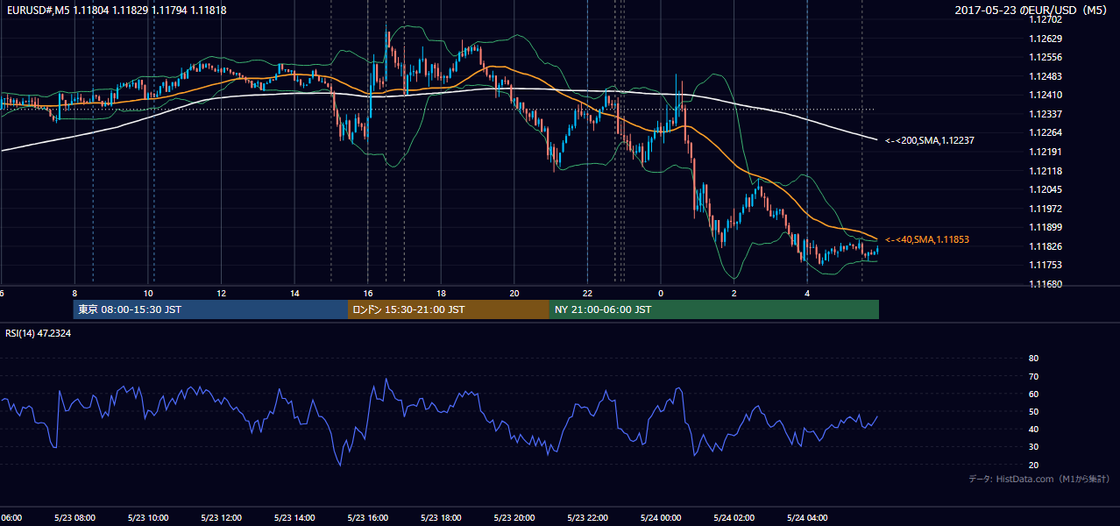Click price level 1.12264 on axis
Image resolution: width=1120 pixels, height=526 pixels.
[1046, 133]
